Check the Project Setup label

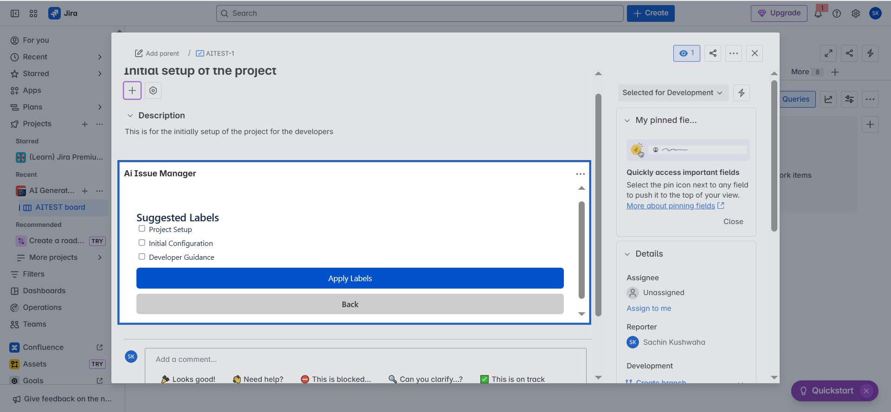click(142, 229)
